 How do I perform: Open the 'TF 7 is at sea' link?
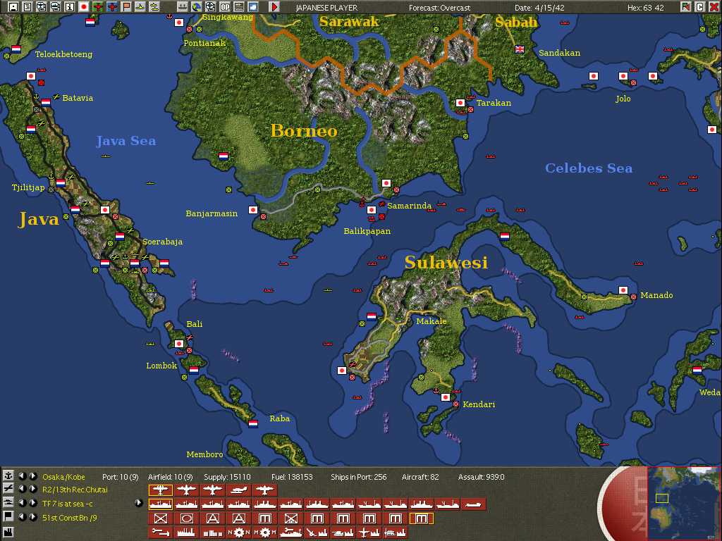pos(67,504)
